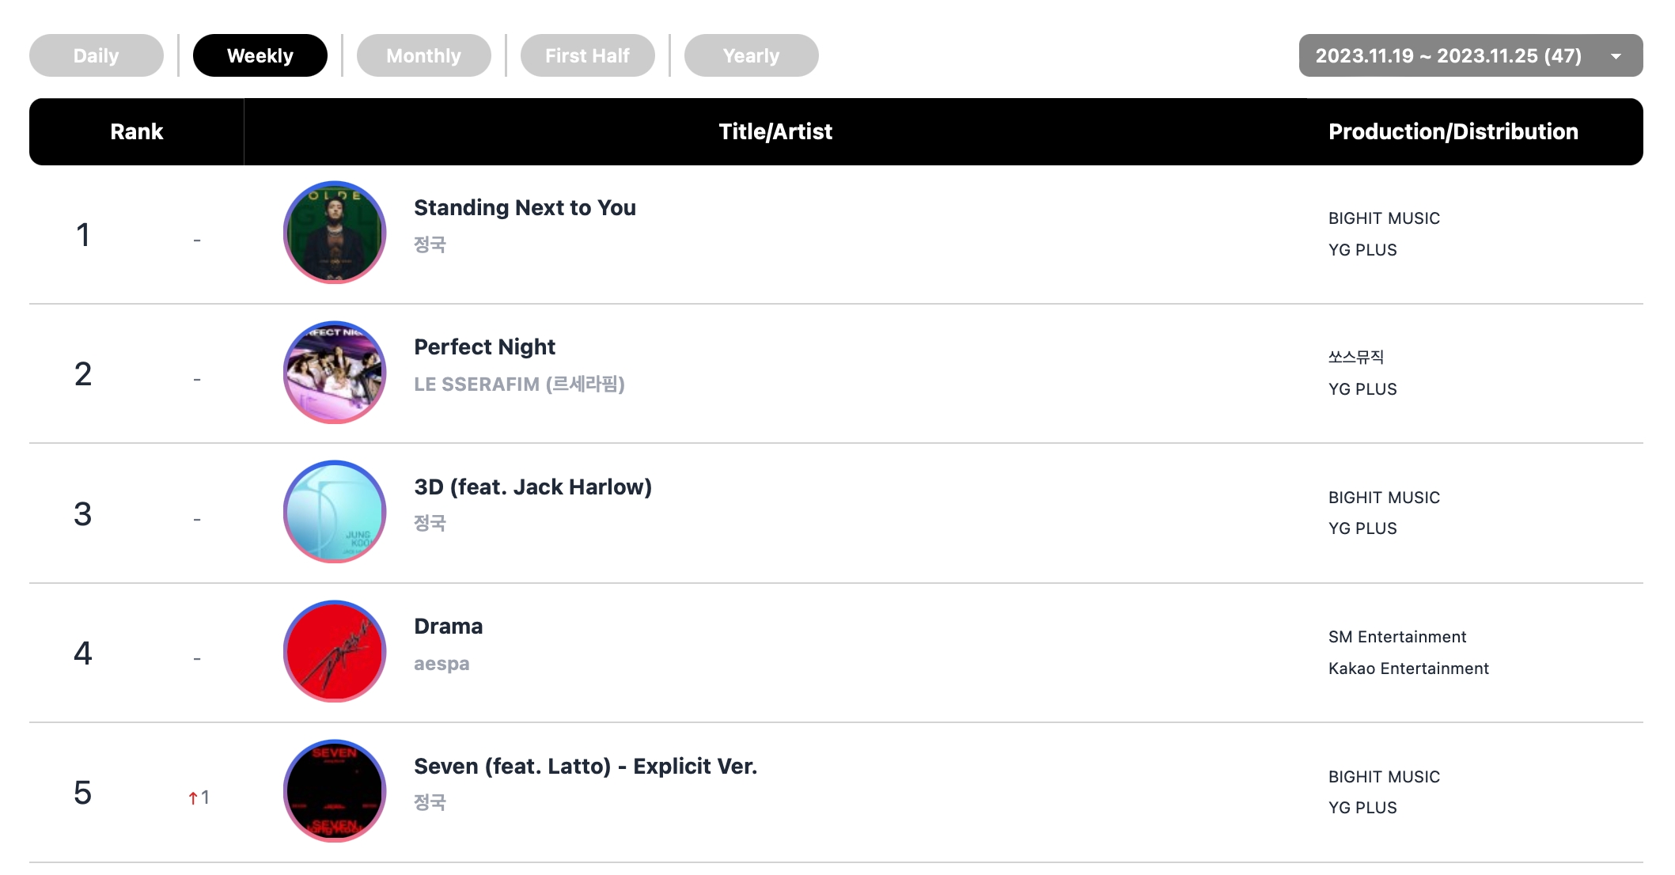This screenshot has width=1675, height=875.
Task: Expand the week date range dropdown
Action: pos(1448,55)
